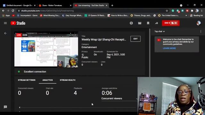The width and height of the screenshot is (205, 115).
Task: Click the END STREAM red button
Action: coord(171,23)
